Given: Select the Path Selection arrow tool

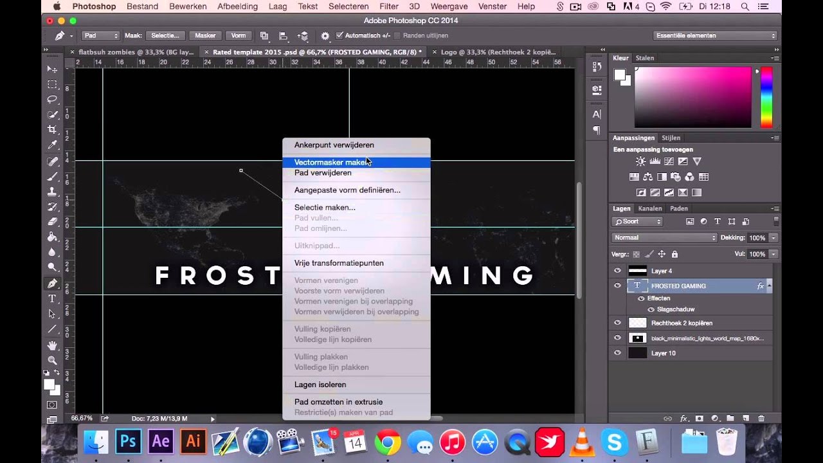Looking at the screenshot, I should (52, 314).
